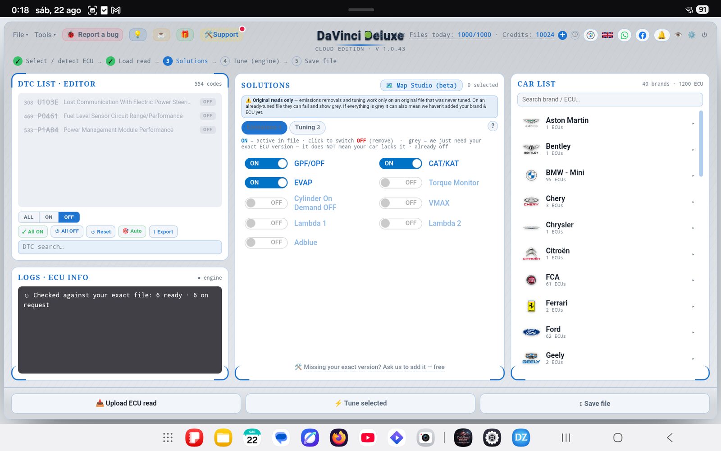Add credits with the blue plus icon
This screenshot has width=721, height=451.
(x=562, y=35)
